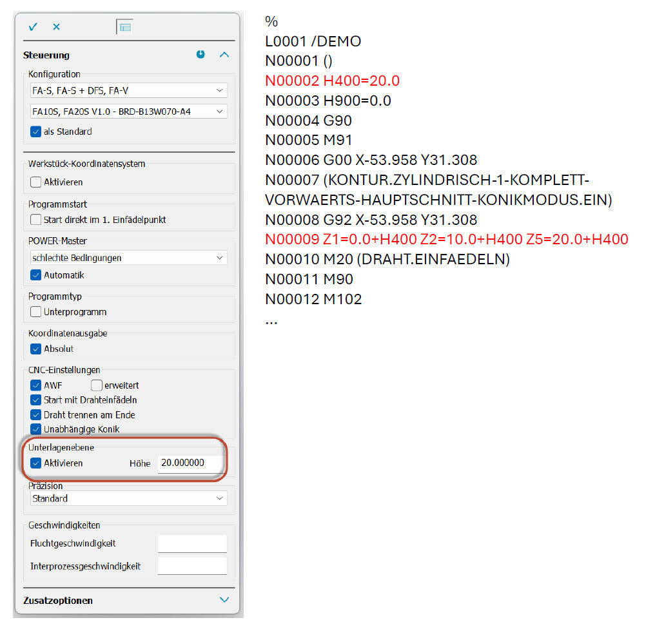Image resolution: width=646 pixels, height=629 pixels.
Task: Click the Fluchtgeschwindigkeit input field
Action: click(192, 544)
